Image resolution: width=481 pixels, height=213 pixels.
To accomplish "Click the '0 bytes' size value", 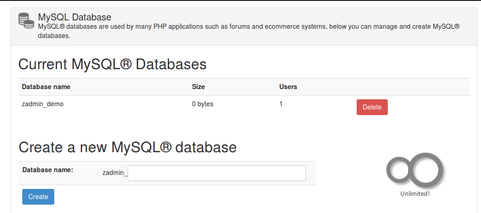I will [202, 104].
